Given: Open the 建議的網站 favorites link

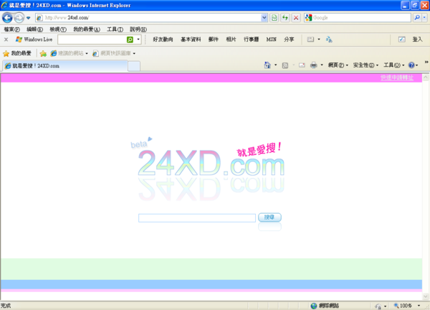Looking at the screenshot, I should coord(69,53).
